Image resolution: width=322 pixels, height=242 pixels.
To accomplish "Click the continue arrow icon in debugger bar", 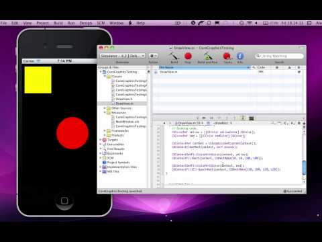I will (204, 118).
